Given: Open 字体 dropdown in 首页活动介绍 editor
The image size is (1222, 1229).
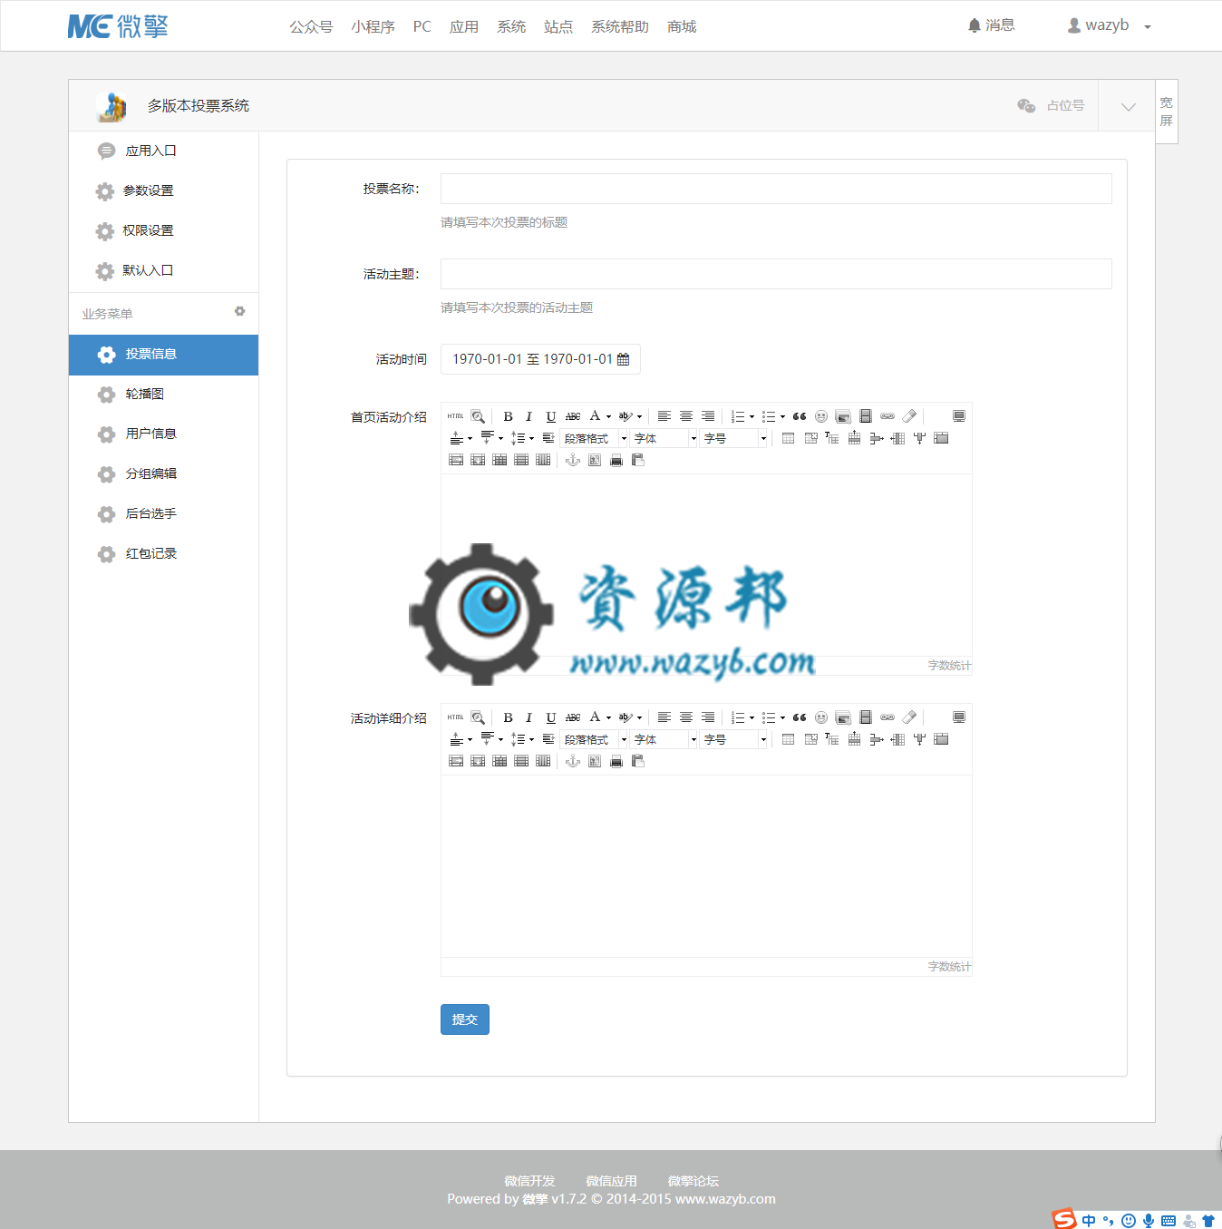Looking at the screenshot, I should 664,438.
